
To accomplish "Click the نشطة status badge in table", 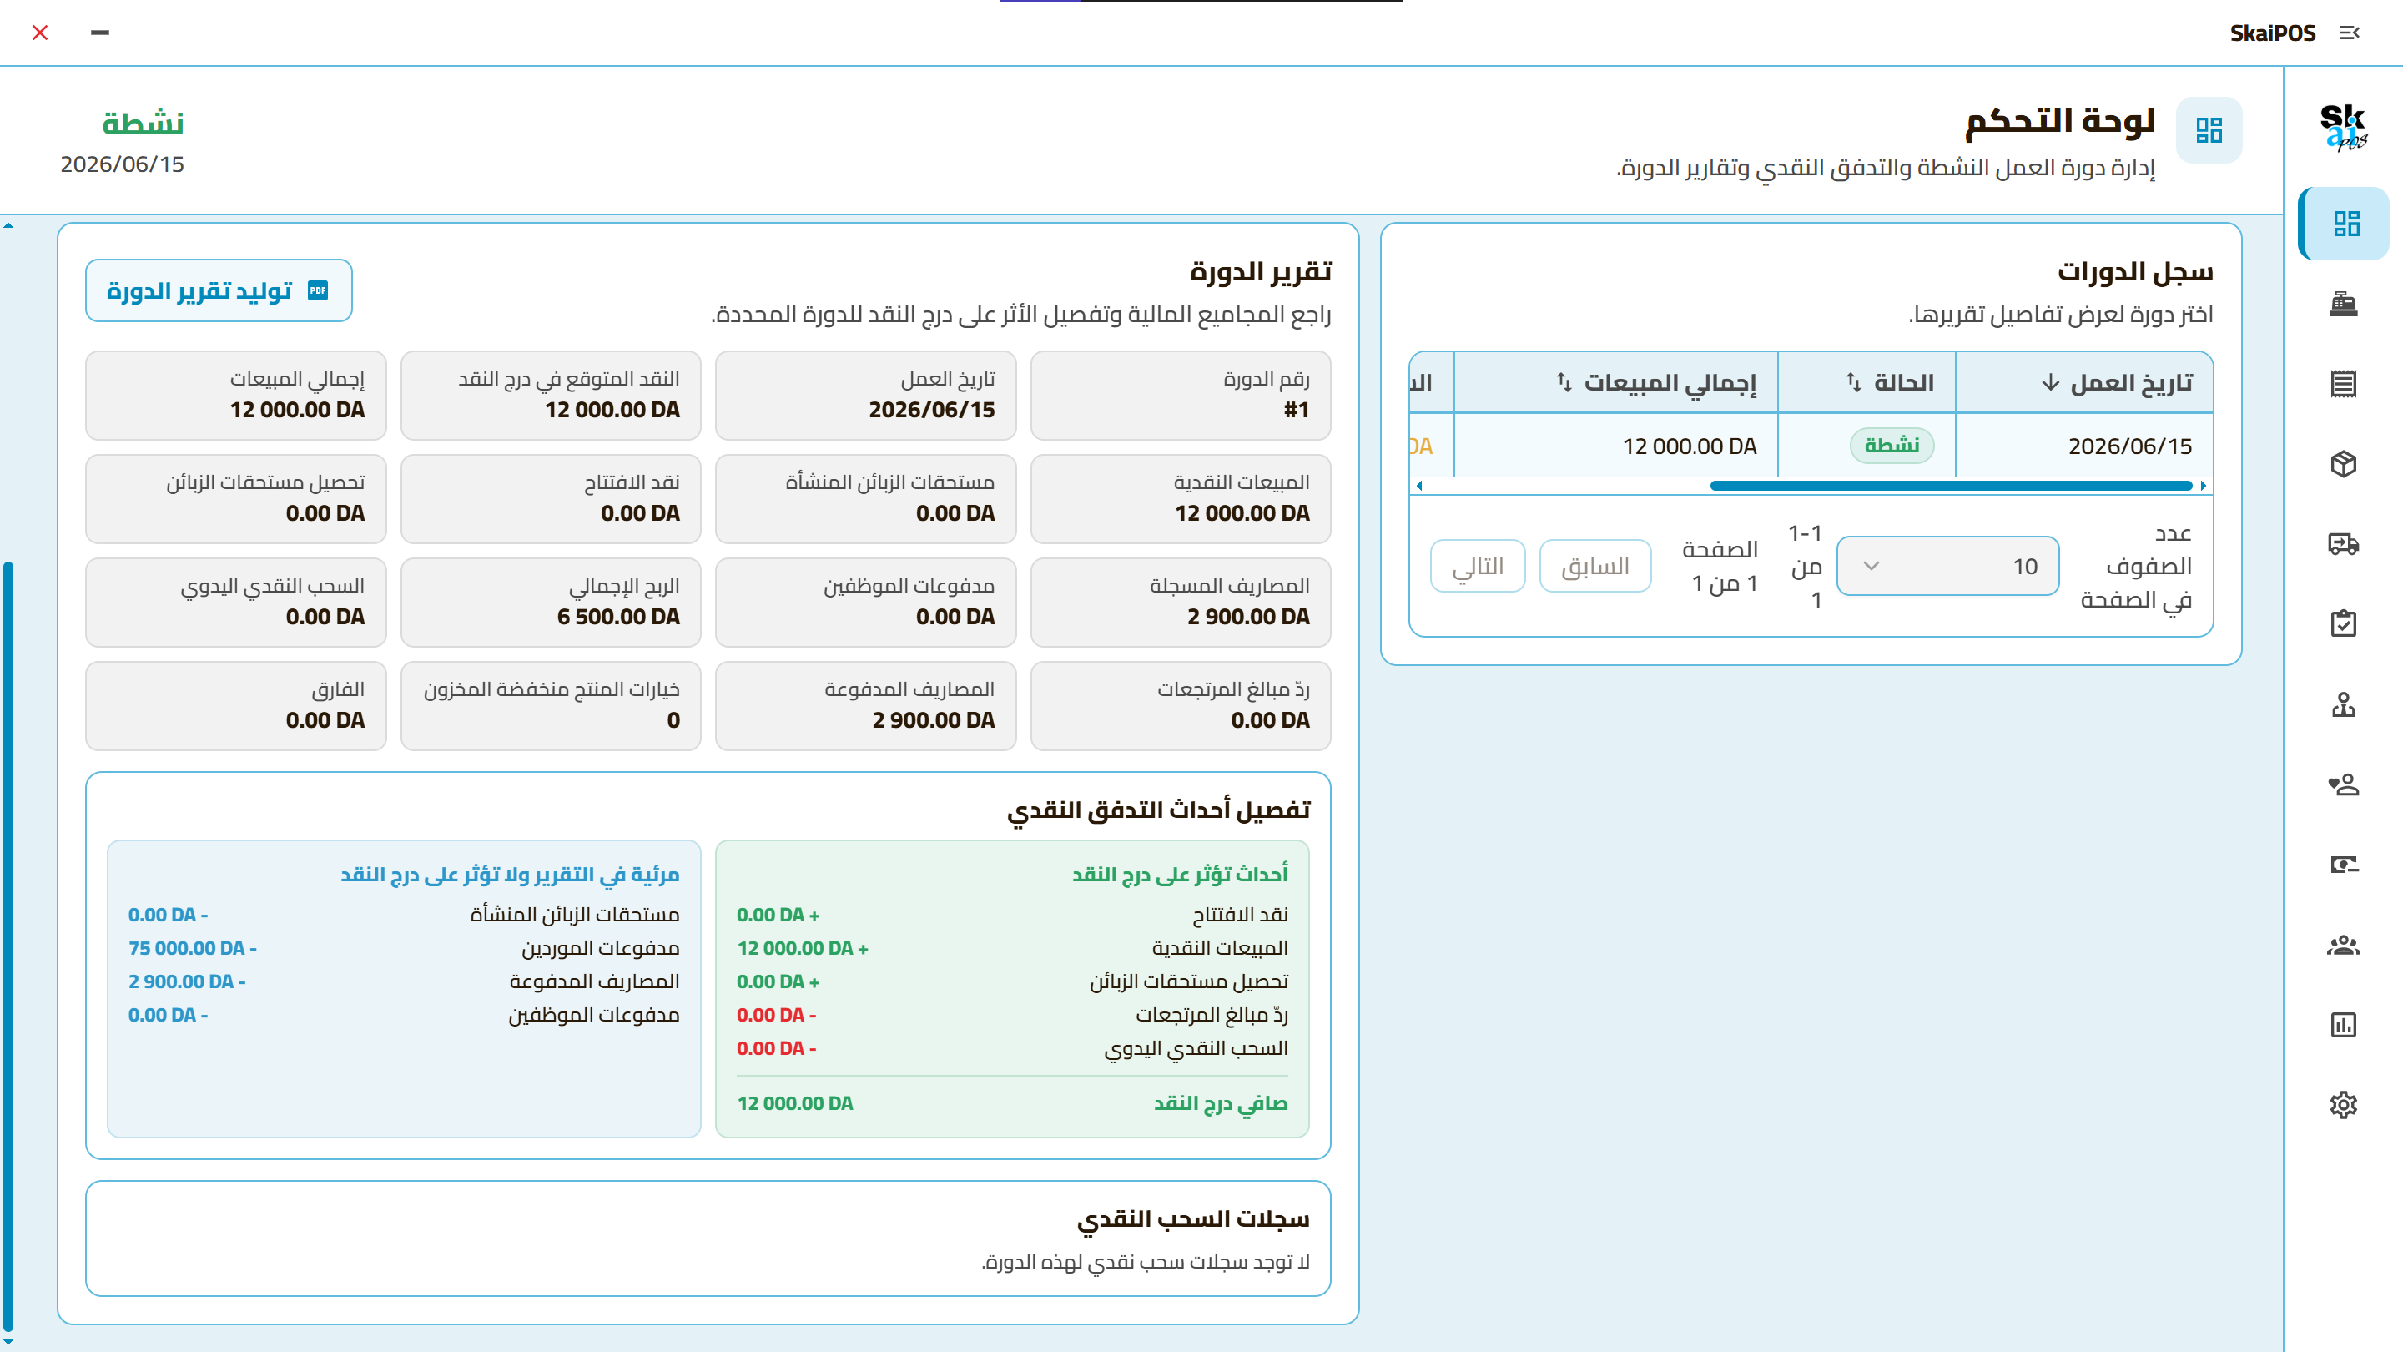I will [x=1892, y=445].
